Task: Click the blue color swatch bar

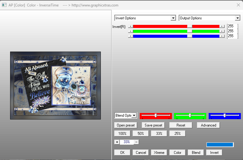Action: point(220,145)
